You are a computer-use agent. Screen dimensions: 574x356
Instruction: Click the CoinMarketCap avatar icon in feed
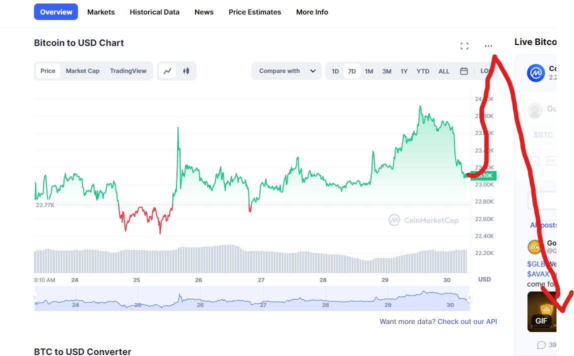tap(536, 73)
